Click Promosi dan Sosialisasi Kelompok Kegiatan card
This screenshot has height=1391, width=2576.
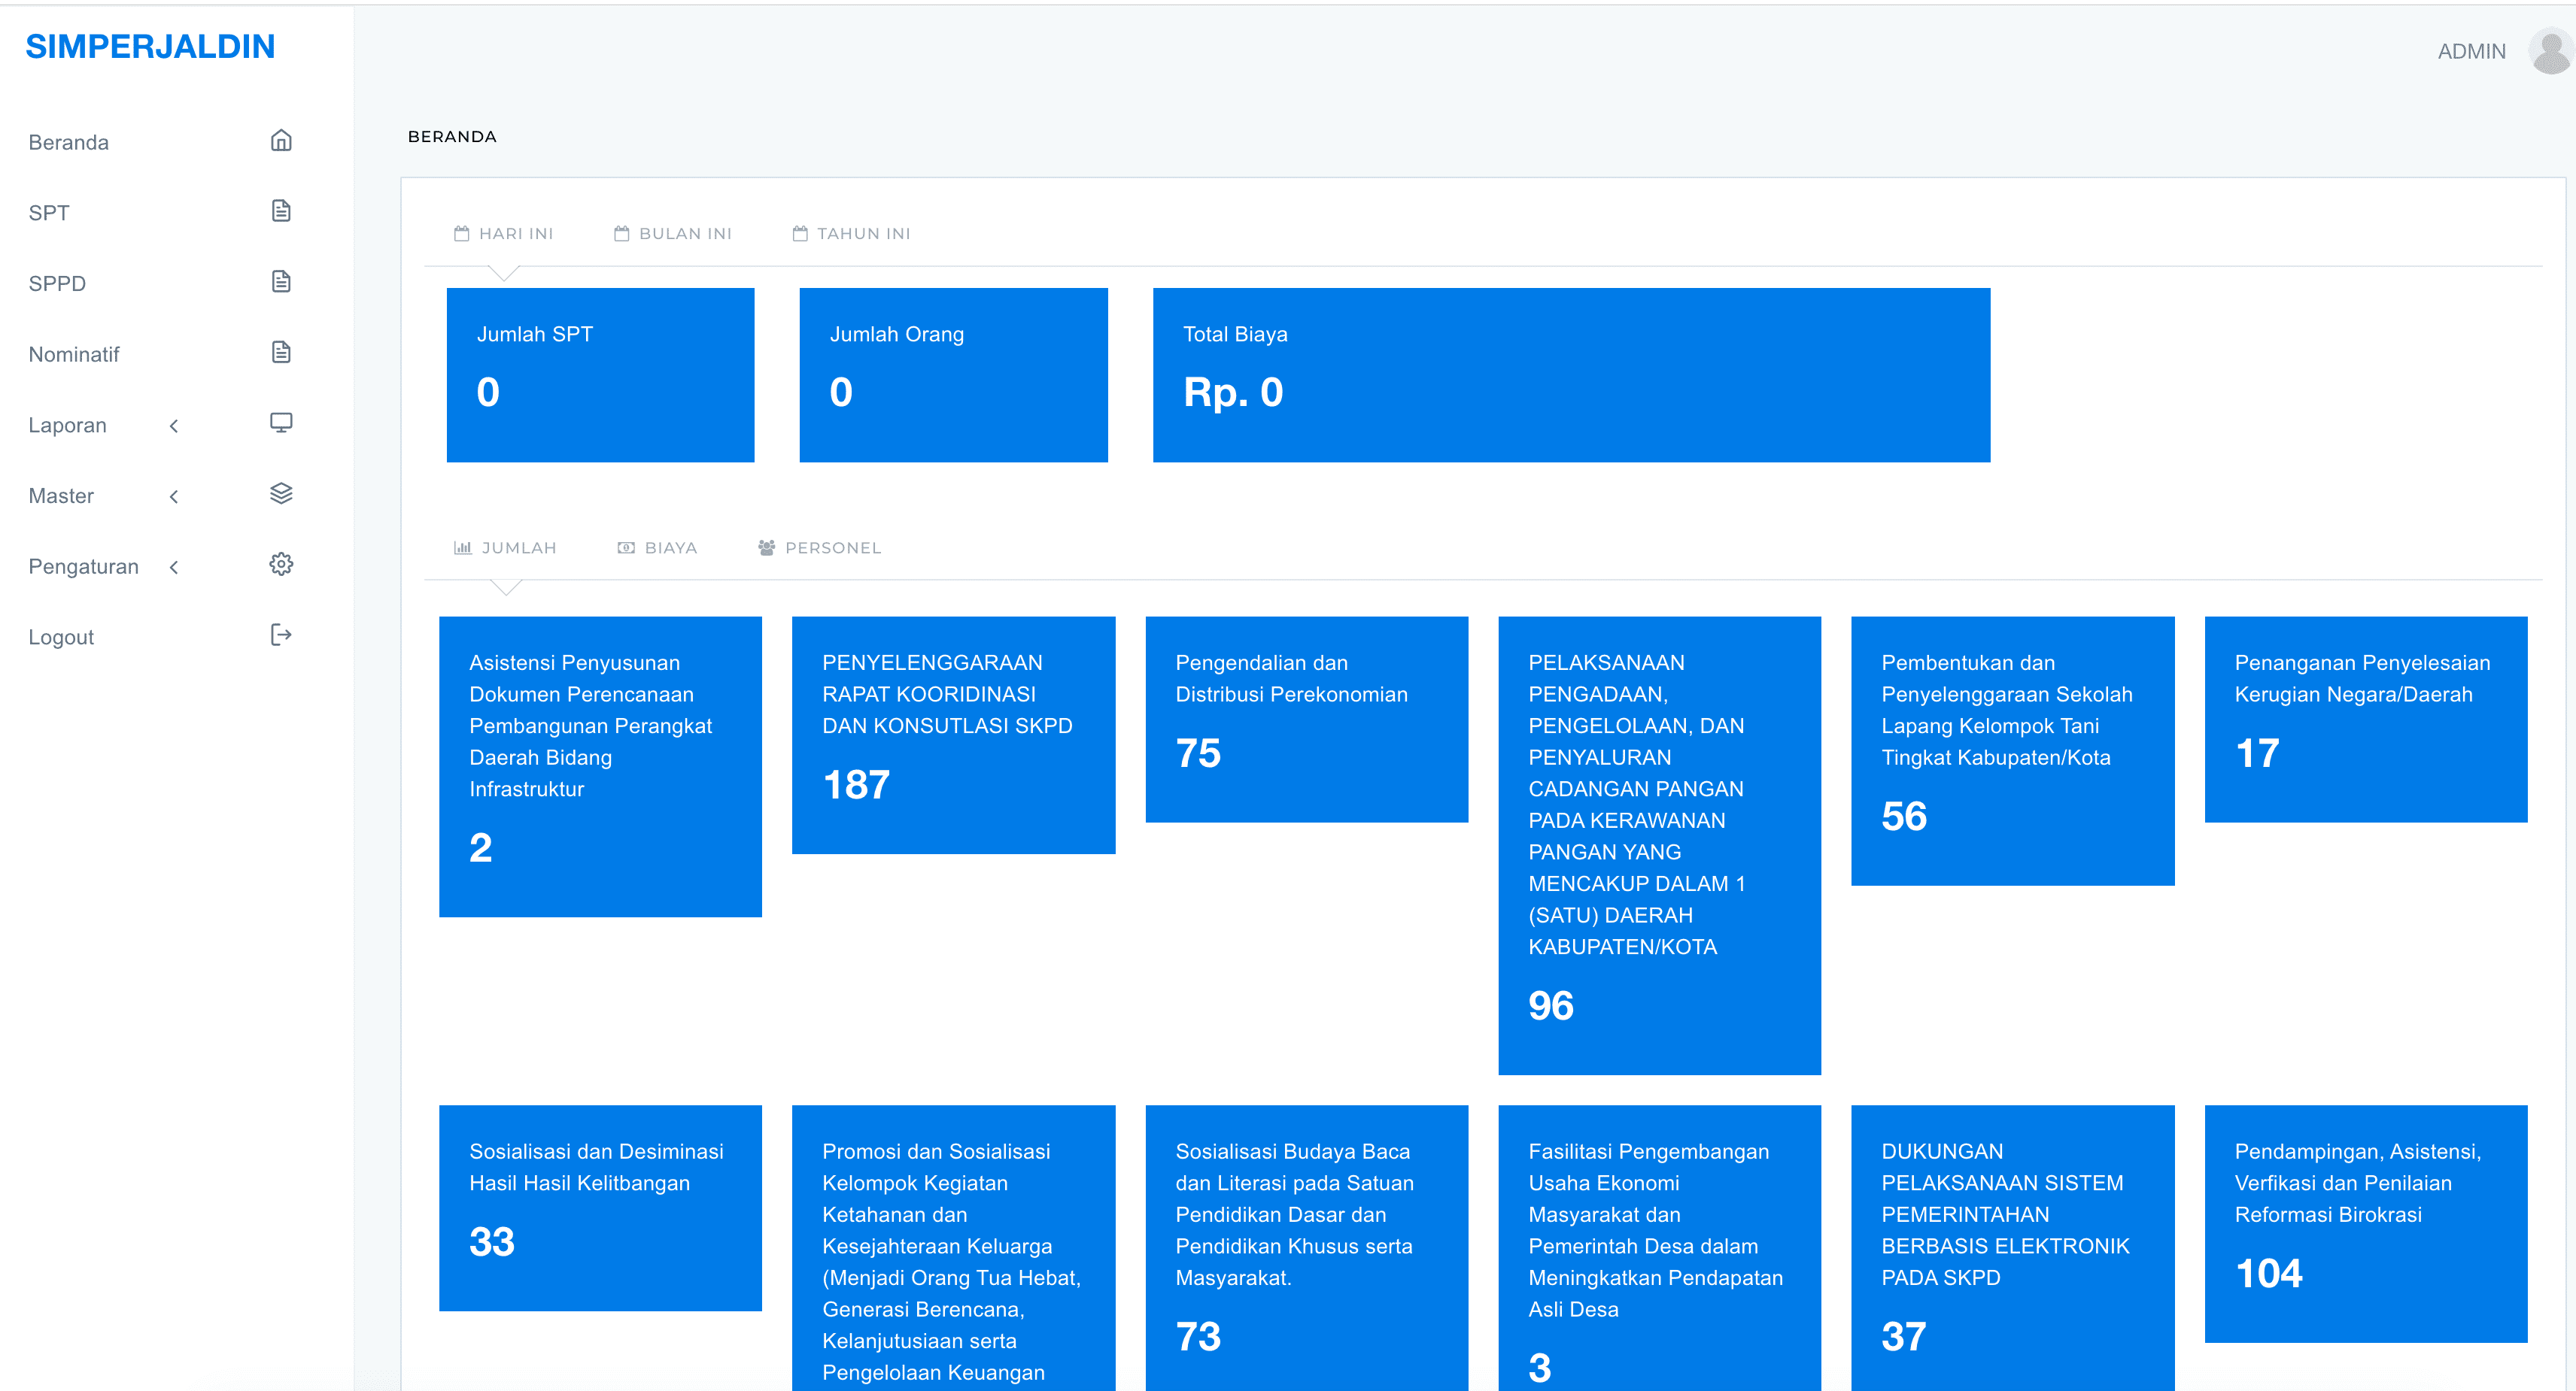[953, 1248]
